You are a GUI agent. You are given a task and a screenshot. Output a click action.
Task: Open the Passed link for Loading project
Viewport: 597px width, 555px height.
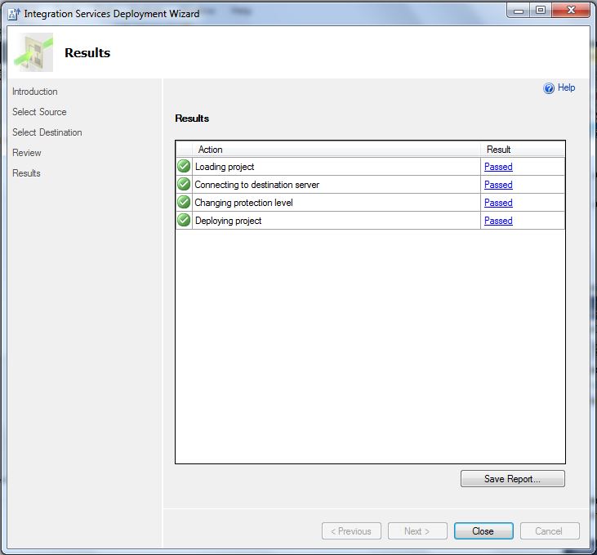pyautogui.click(x=498, y=167)
